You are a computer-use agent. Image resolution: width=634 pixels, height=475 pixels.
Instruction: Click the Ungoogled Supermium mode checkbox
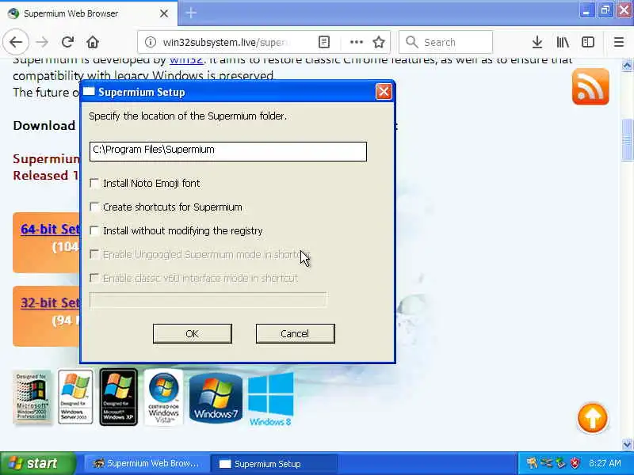point(94,254)
